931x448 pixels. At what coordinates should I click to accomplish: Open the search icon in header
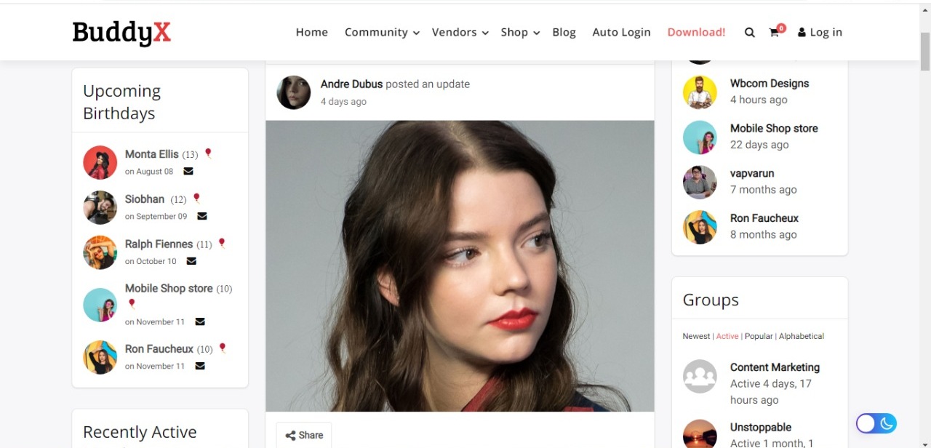750,33
